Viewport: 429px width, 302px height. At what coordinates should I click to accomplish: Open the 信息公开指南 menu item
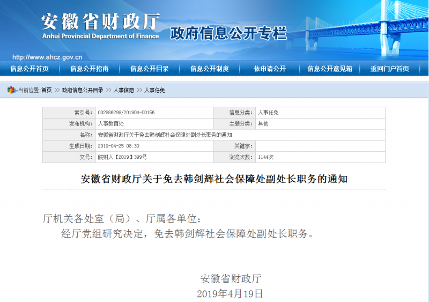tap(90, 69)
